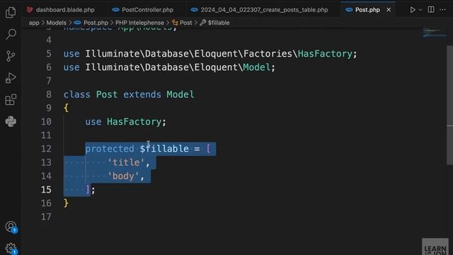Run the PHP file with play icon
This screenshot has width=453, height=255.
[x=412, y=10]
